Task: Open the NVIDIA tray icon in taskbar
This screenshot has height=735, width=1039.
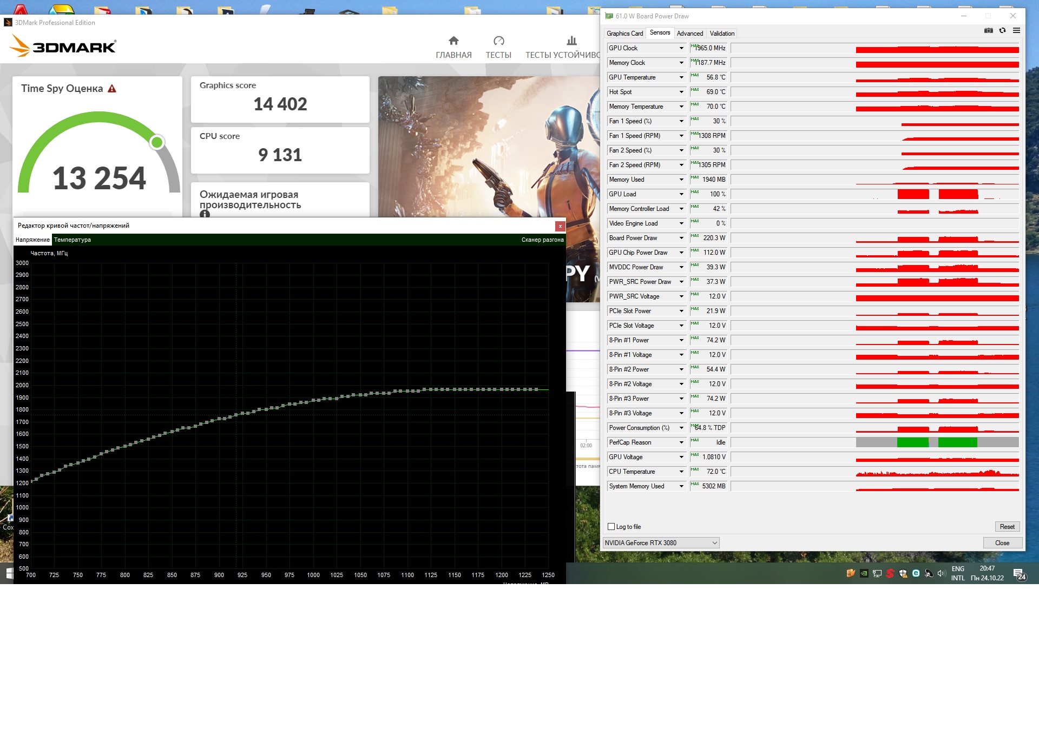Action: click(864, 573)
